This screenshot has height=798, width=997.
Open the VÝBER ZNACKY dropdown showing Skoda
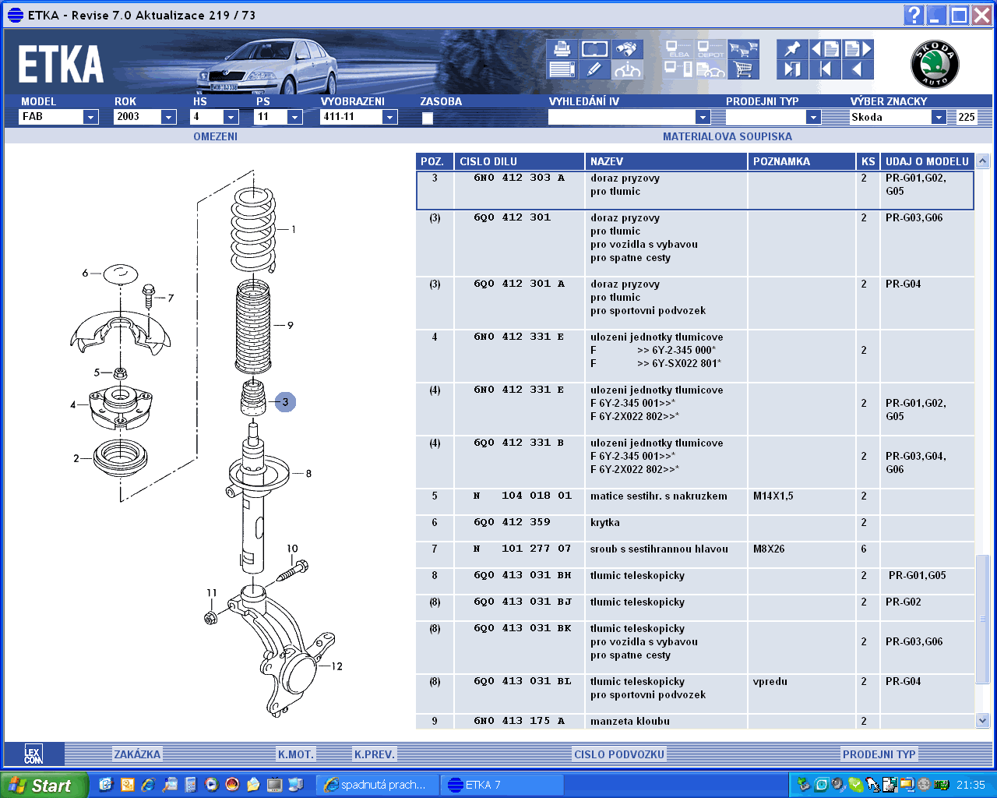(x=939, y=117)
